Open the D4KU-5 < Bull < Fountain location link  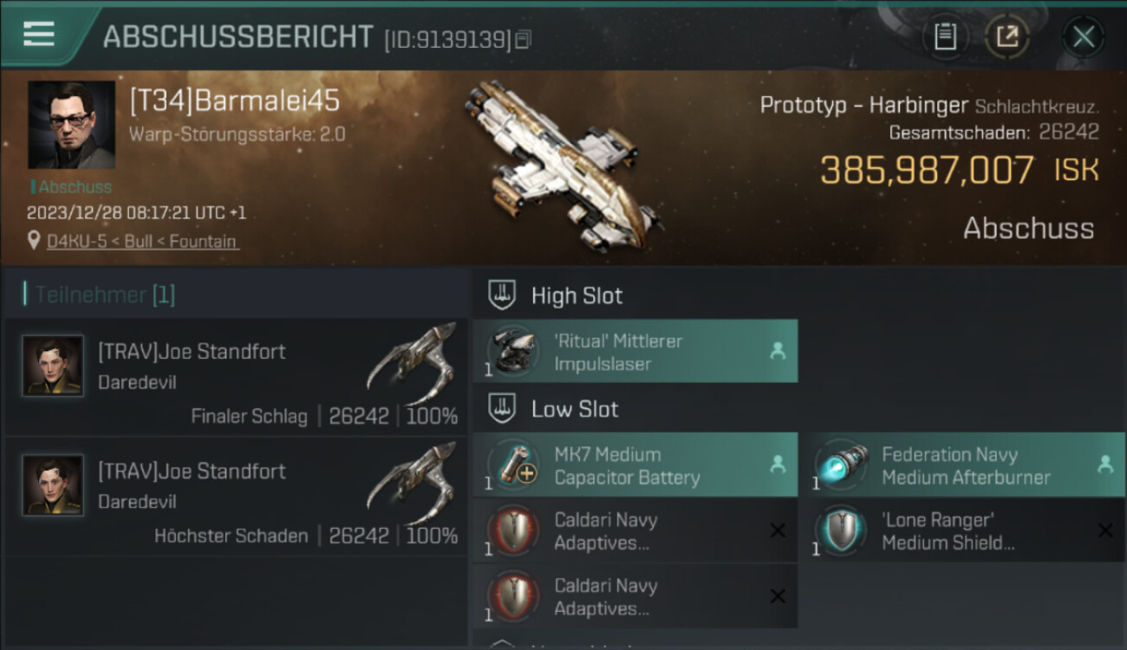click(142, 241)
